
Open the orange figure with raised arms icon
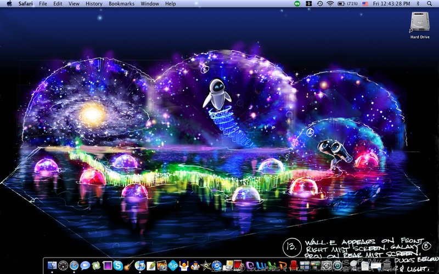(184, 265)
